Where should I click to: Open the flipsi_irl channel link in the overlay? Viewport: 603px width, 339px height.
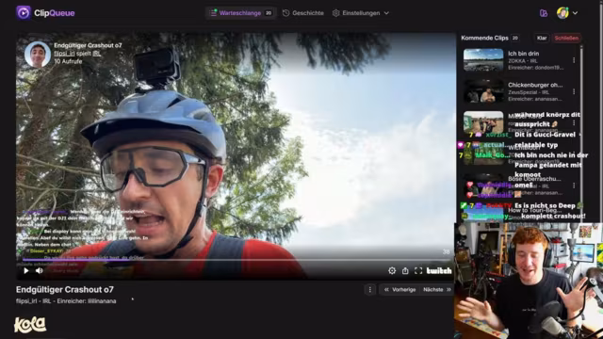click(x=64, y=54)
